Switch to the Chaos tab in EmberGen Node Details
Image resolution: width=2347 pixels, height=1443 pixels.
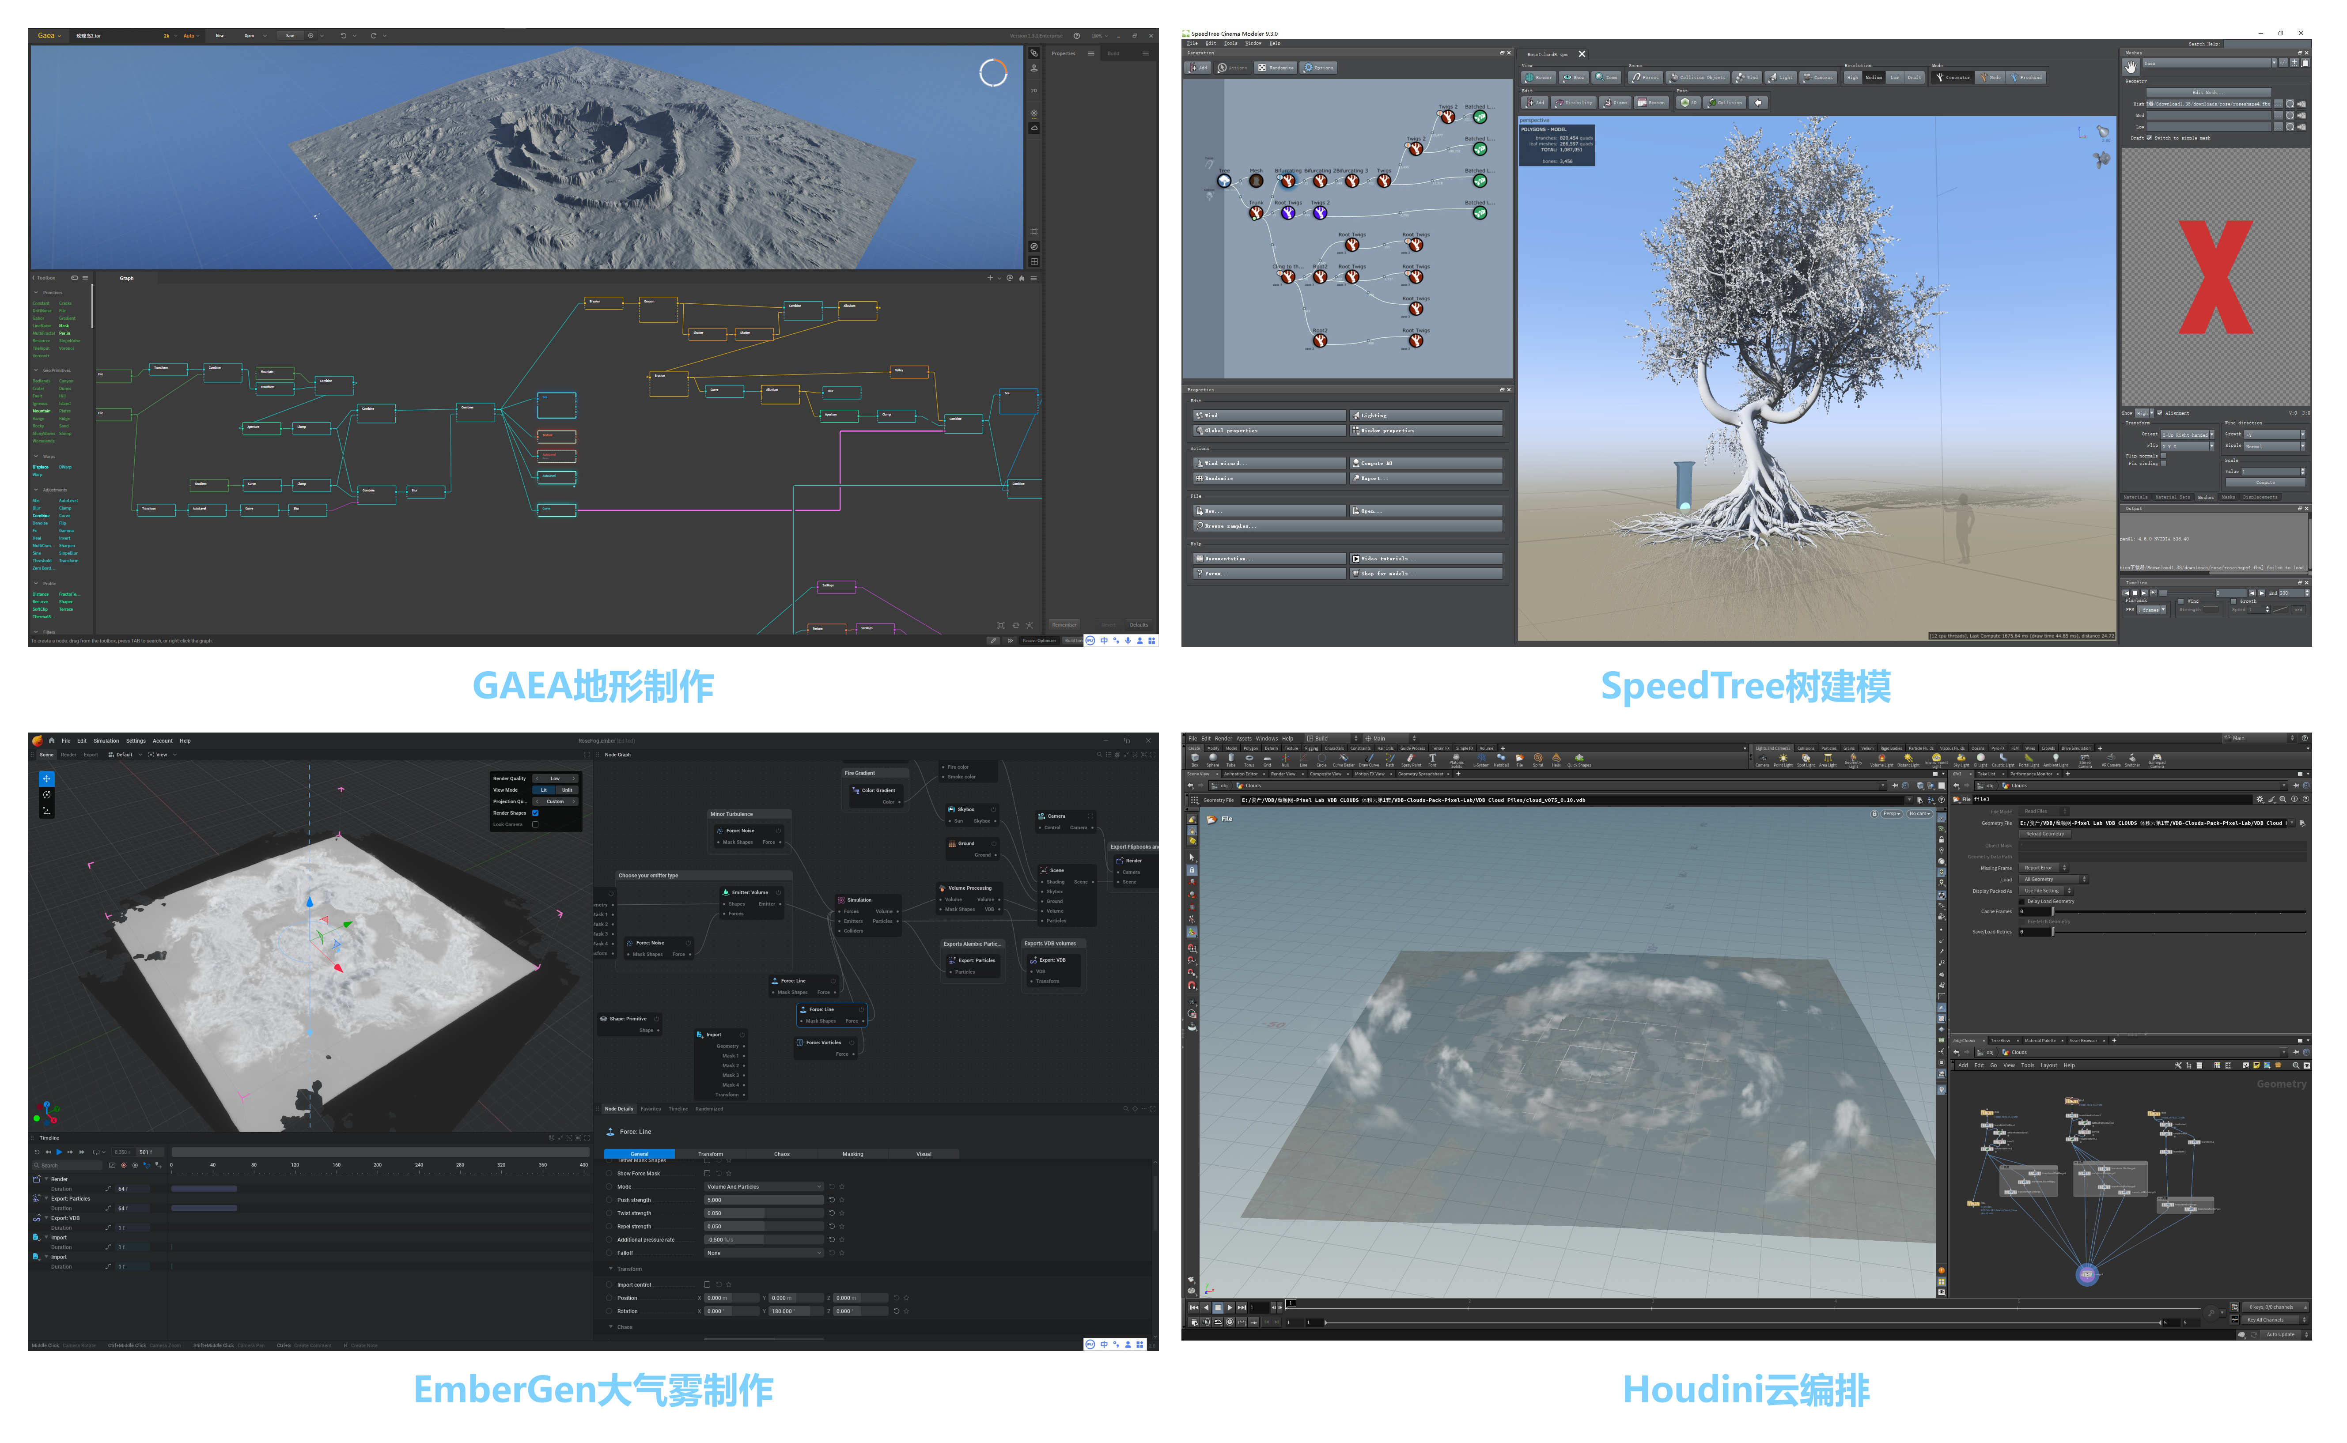click(782, 1154)
